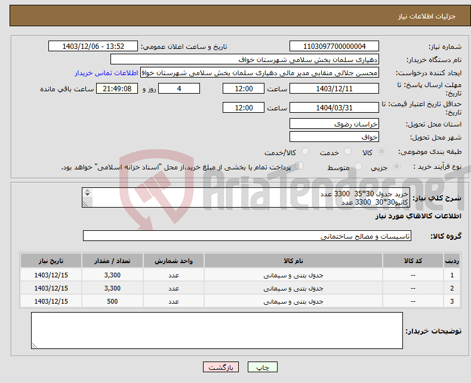Click the quantity 500 in row 3

pos(112,301)
